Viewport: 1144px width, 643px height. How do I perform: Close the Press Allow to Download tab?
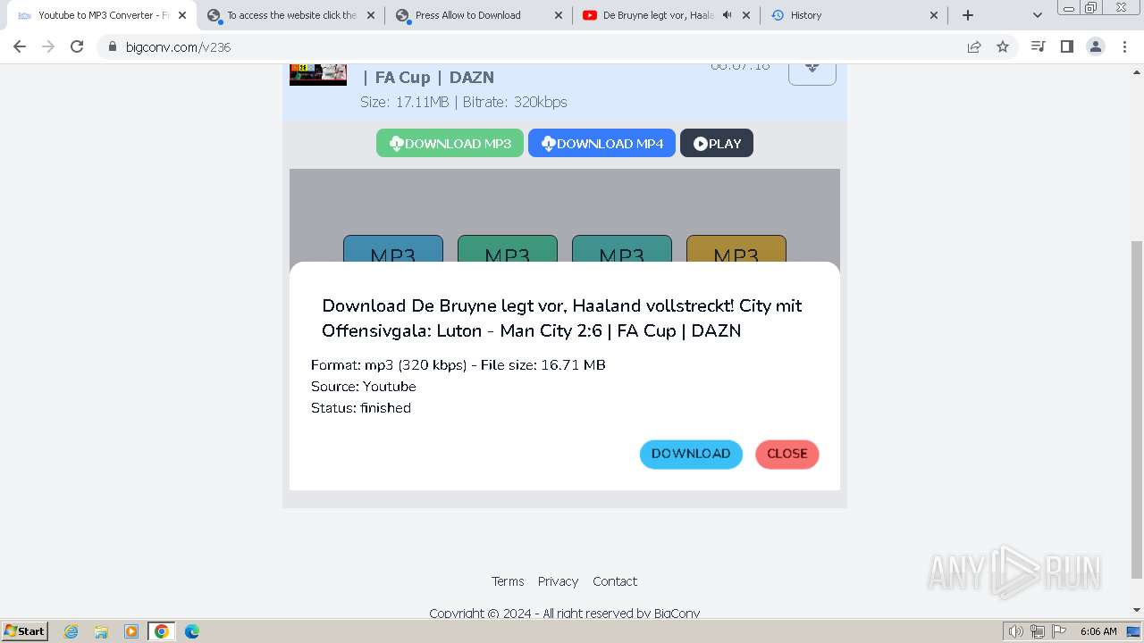pos(559,15)
